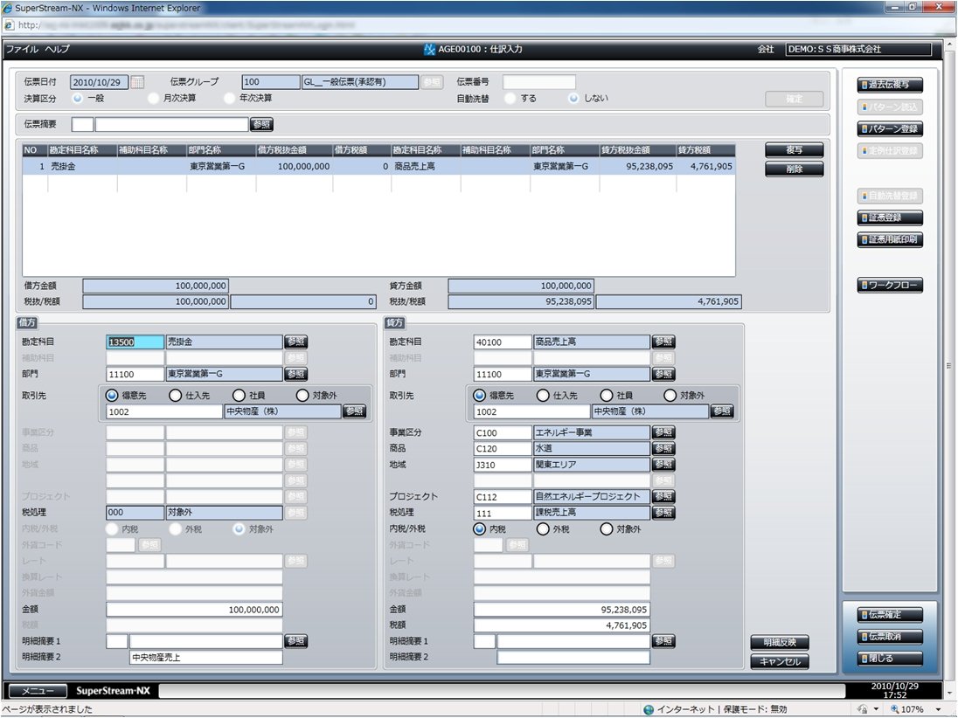
Task: Click the 明細摘要2 field containing 中央物産売上
Action: point(206,658)
